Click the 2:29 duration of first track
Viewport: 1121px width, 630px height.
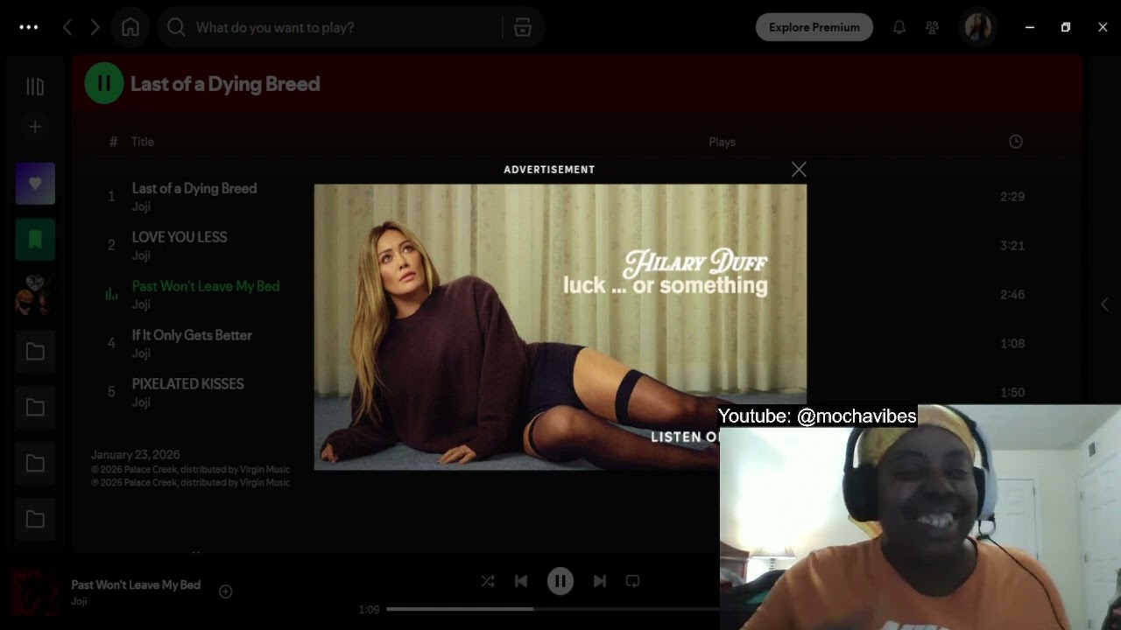[1012, 197]
